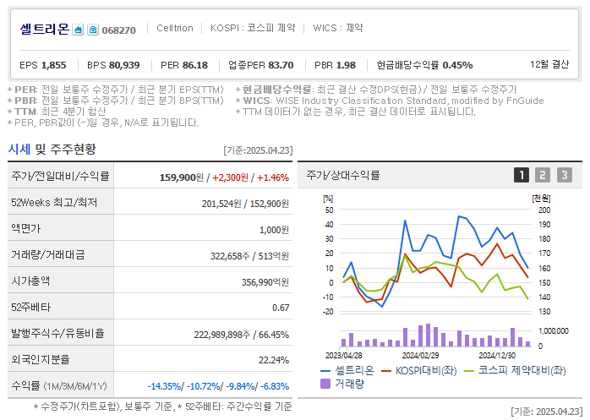Click the PER footnote definition line
Screen dimensions: 590x420
click(116, 90)
